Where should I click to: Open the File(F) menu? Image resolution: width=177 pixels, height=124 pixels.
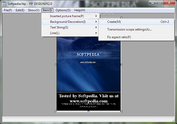8,10
